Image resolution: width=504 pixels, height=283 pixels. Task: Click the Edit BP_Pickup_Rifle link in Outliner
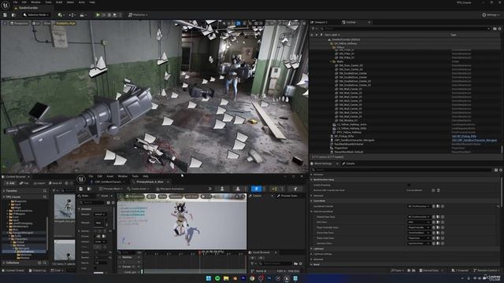click(464, 136)
